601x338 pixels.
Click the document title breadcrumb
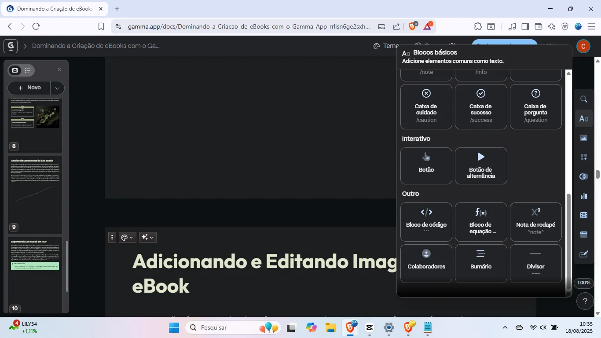point(96,46)
